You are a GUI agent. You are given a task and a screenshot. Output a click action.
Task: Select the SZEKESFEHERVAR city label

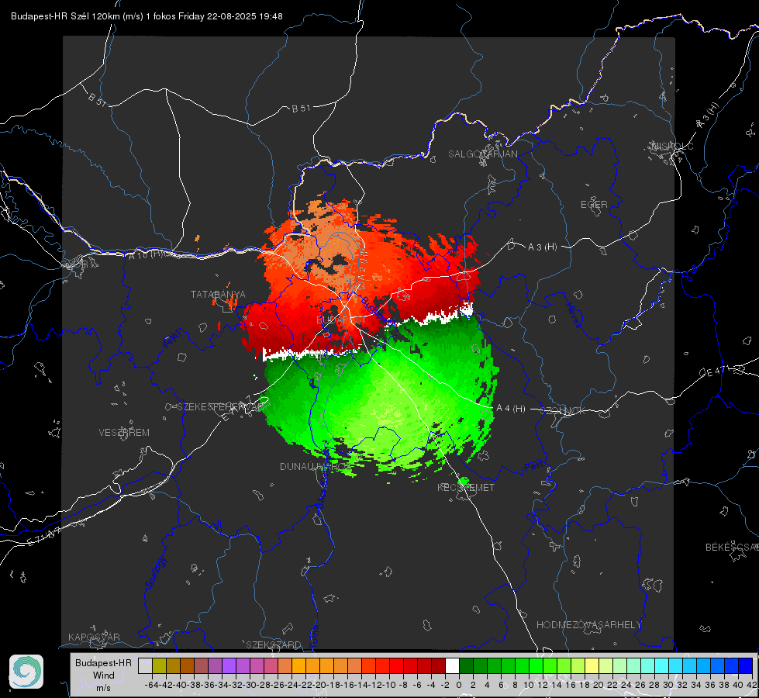[220, 407]
